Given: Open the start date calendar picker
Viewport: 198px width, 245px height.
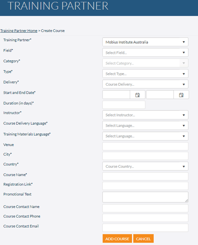Looking at the screenshot, I should click(x=137, y=95).
